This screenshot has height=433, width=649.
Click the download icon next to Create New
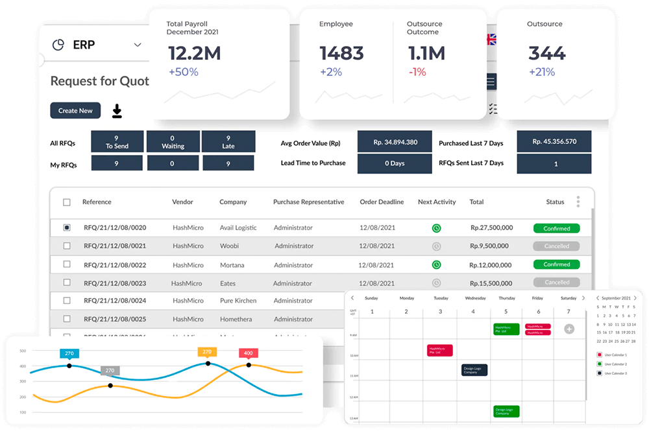[117, 111]
